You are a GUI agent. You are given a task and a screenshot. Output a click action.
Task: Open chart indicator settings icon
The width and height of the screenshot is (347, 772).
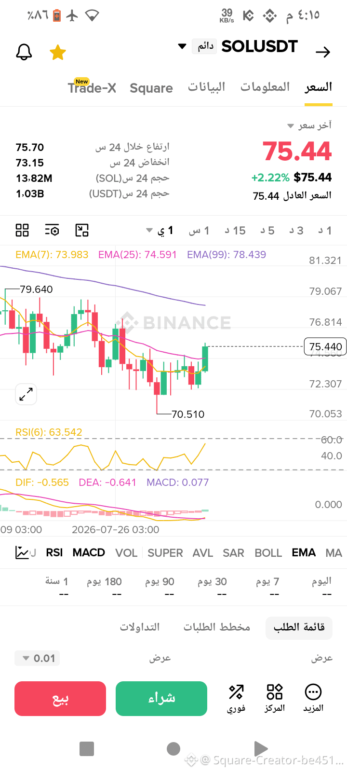coord(52,230)
